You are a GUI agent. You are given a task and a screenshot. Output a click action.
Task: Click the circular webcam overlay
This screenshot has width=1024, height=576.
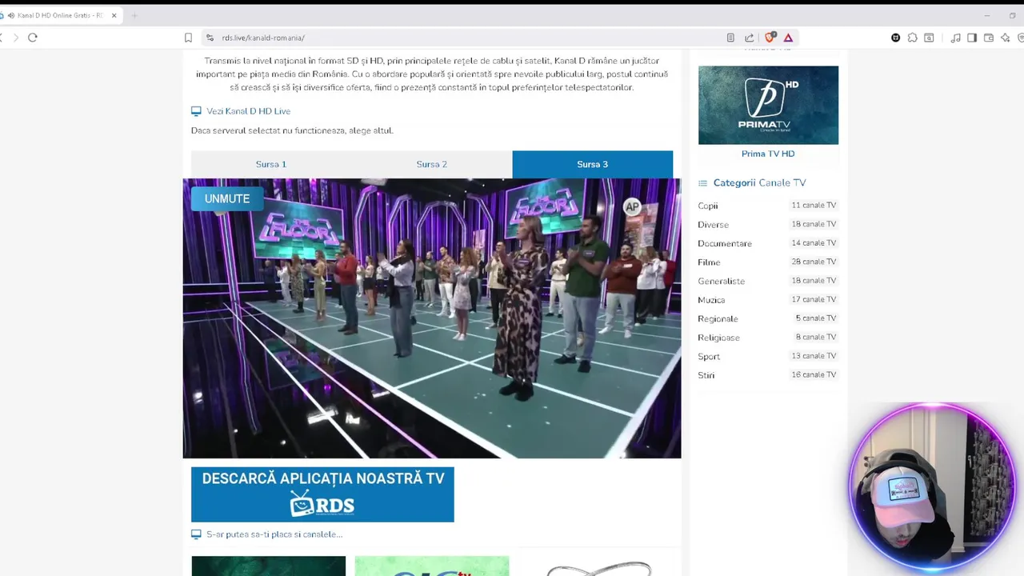pos(933,488)
